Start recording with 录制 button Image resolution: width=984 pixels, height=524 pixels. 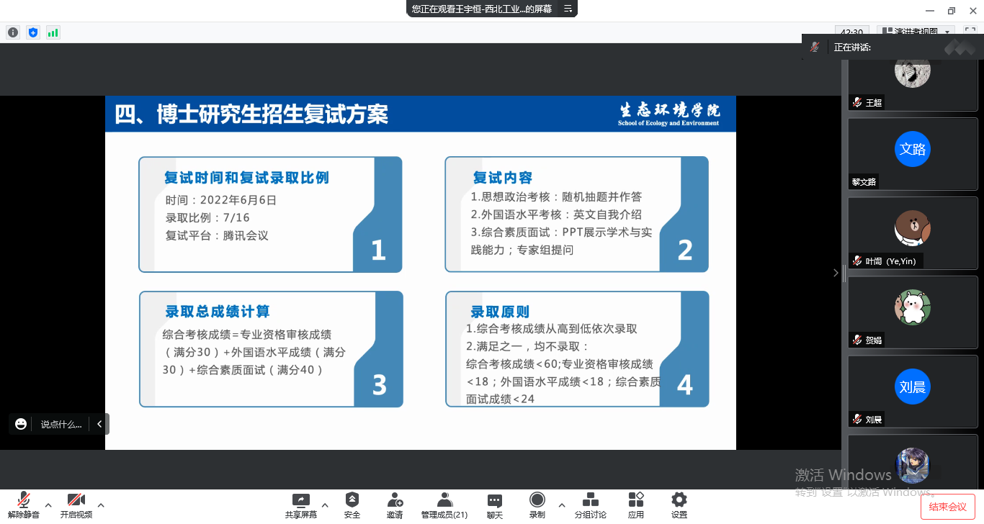point(537,504)
